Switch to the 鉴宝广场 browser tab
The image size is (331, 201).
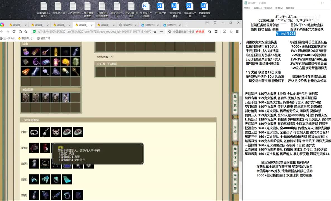click(127, 25)
